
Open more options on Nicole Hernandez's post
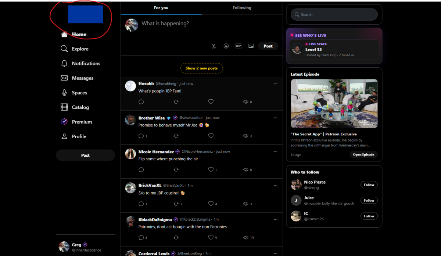276,152
